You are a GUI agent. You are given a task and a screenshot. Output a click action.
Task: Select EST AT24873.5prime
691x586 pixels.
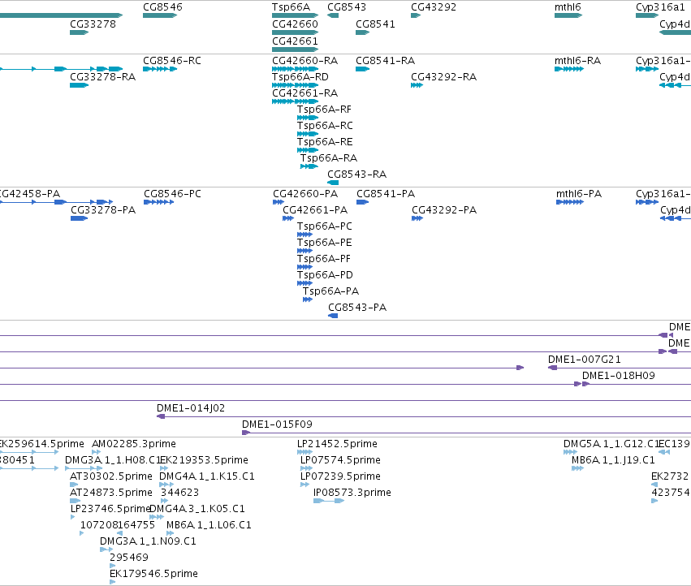(x=111, y=493)
